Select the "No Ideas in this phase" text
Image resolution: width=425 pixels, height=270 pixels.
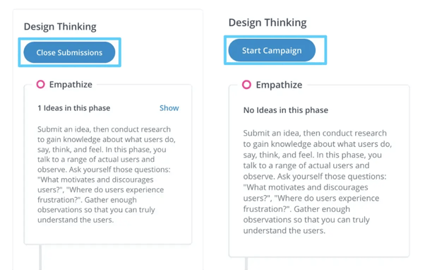(x=286, y=110)
